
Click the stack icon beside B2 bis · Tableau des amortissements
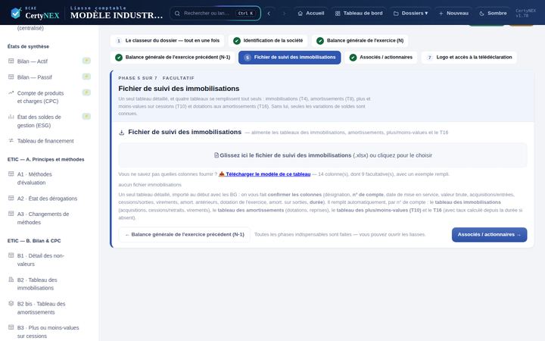(11, 303)
